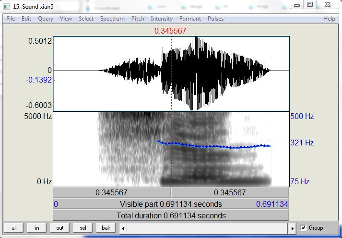
Task: Click the blue 0.691134 end time label
Action: click(272, 204)
